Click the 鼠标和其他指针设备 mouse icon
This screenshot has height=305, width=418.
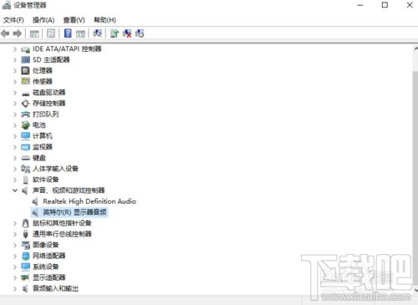(25, 223)
